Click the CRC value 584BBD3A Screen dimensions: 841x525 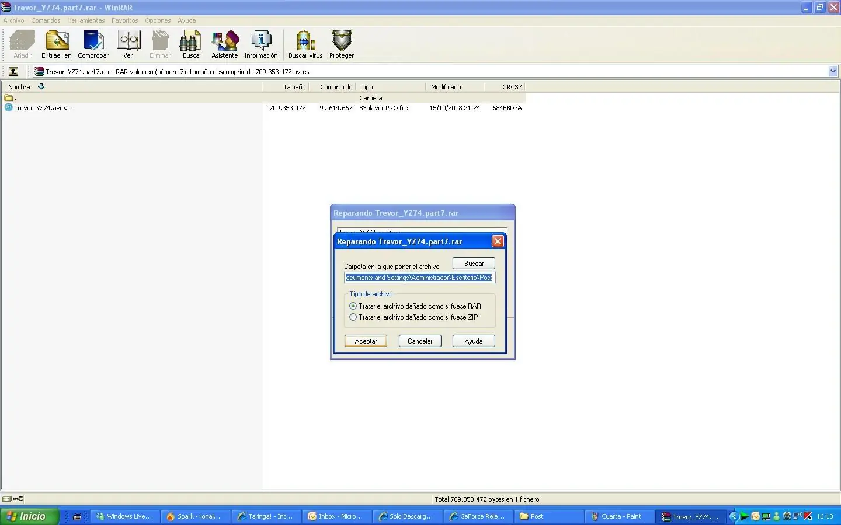(507, 108)
